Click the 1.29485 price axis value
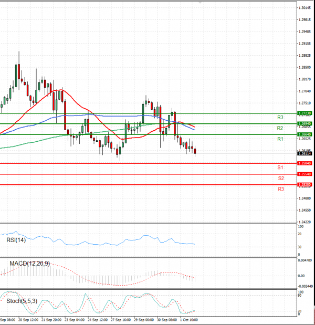 click(x=304, y=32)
